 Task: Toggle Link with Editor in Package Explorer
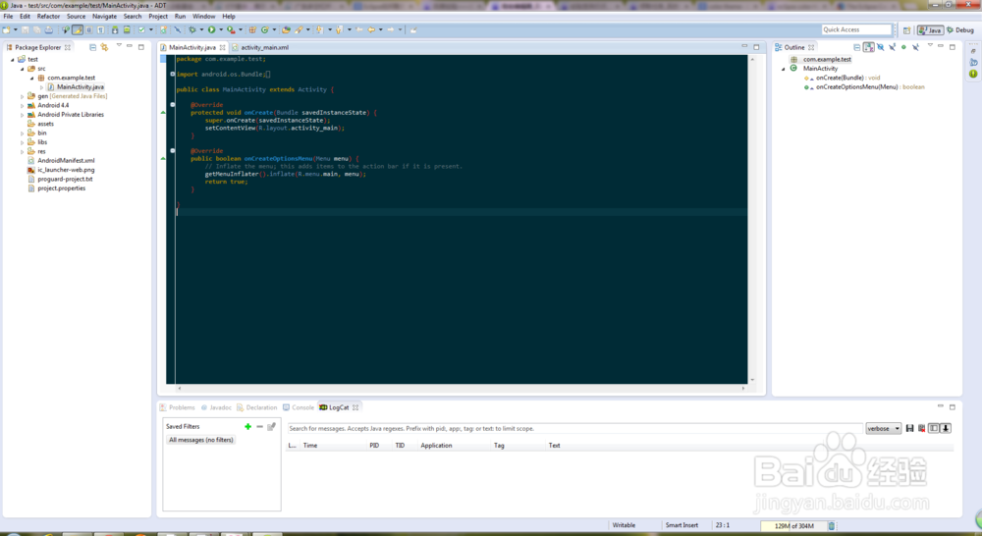[105, 47]
